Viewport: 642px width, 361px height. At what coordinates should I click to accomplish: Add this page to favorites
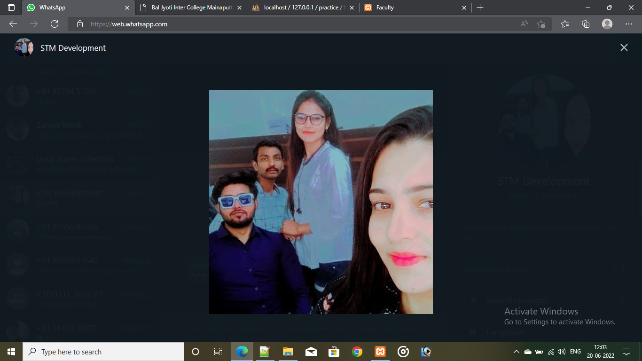click(x=541, y=24)
